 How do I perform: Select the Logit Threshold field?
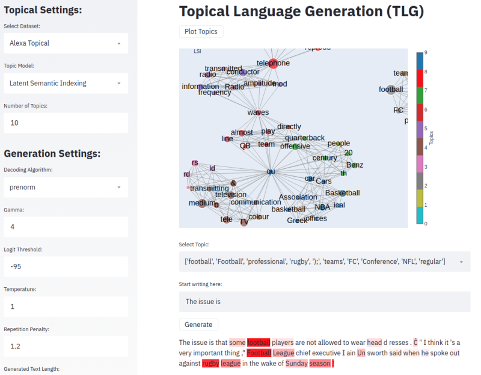coord(66,267)
